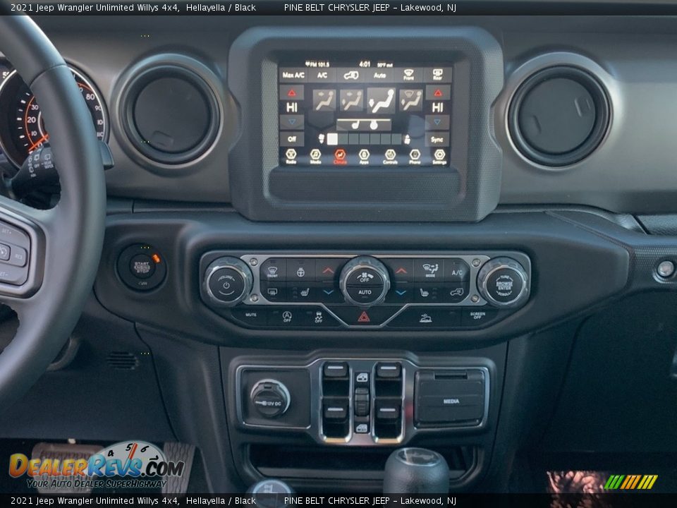This screenshot has width=677, height=508.
Task: Push the traction control Off button
Action: (x=318, y=317)
